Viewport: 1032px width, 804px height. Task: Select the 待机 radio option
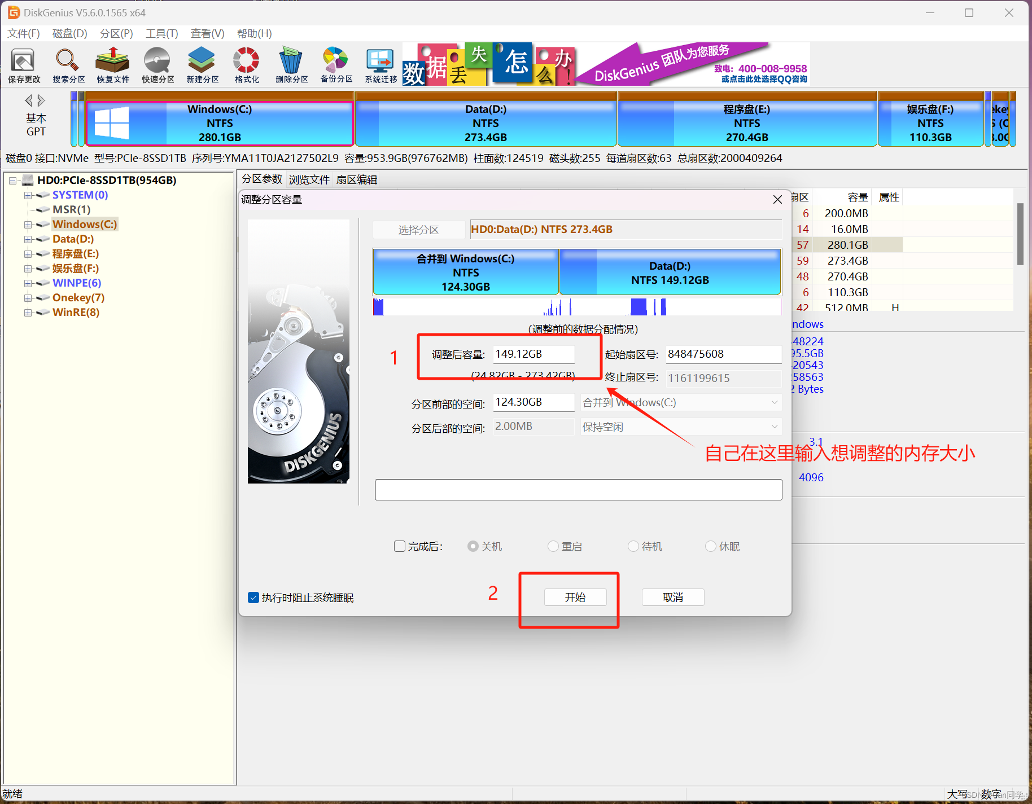click(633, 546)
